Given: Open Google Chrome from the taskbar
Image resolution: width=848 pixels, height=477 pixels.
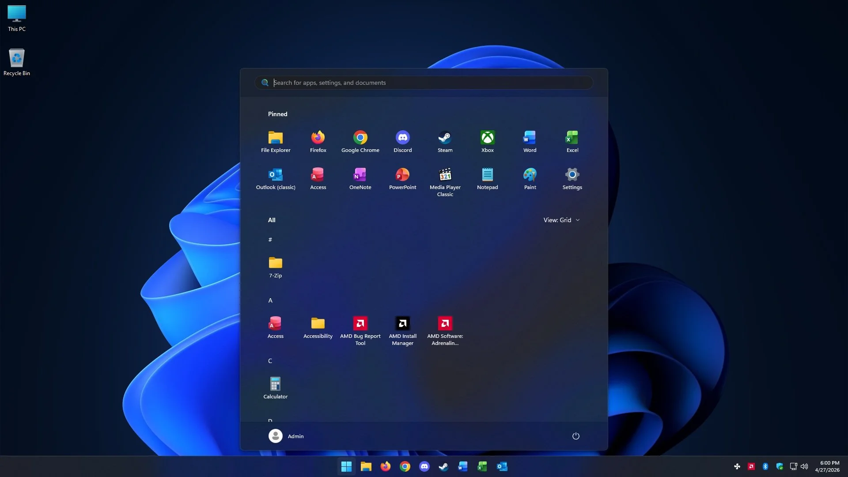Looking at the screenshot, I should (405, 466).
